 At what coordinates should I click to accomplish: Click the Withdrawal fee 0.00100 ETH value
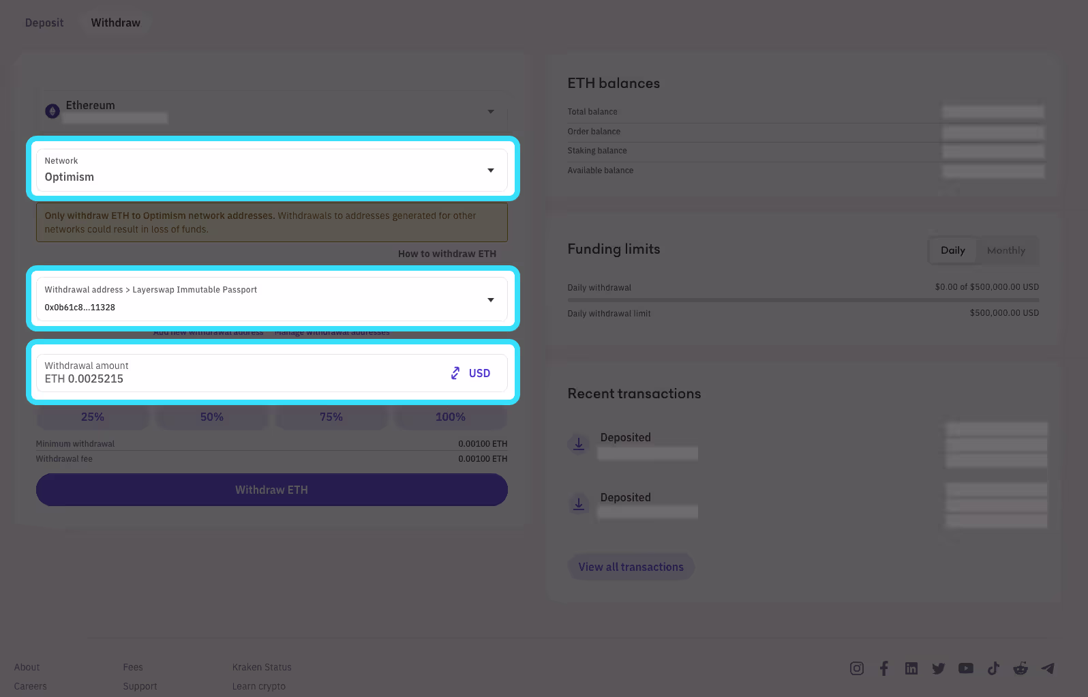tap(483, 459)
